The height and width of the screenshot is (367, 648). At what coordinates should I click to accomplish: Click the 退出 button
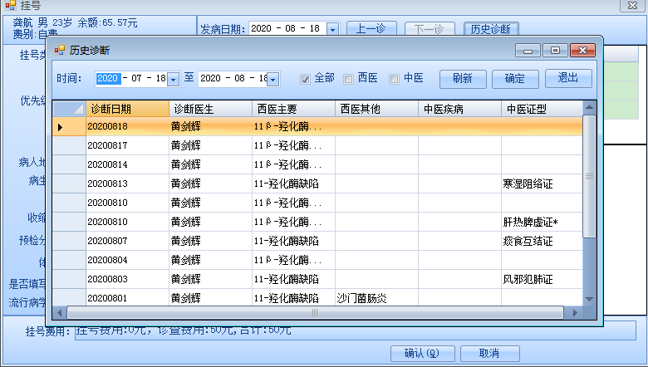tap(568, 78)
